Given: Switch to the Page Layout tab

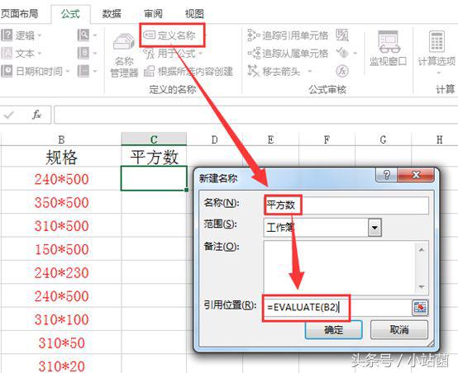Looking at the screenshot, I should [x=19, y=13].
